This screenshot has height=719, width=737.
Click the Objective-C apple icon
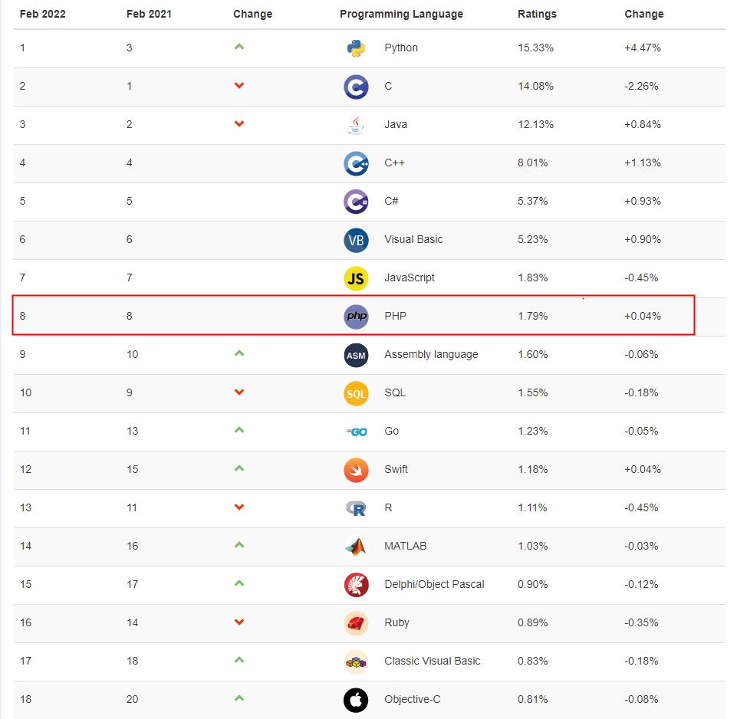pyautogui.click(x=356, y=700)
